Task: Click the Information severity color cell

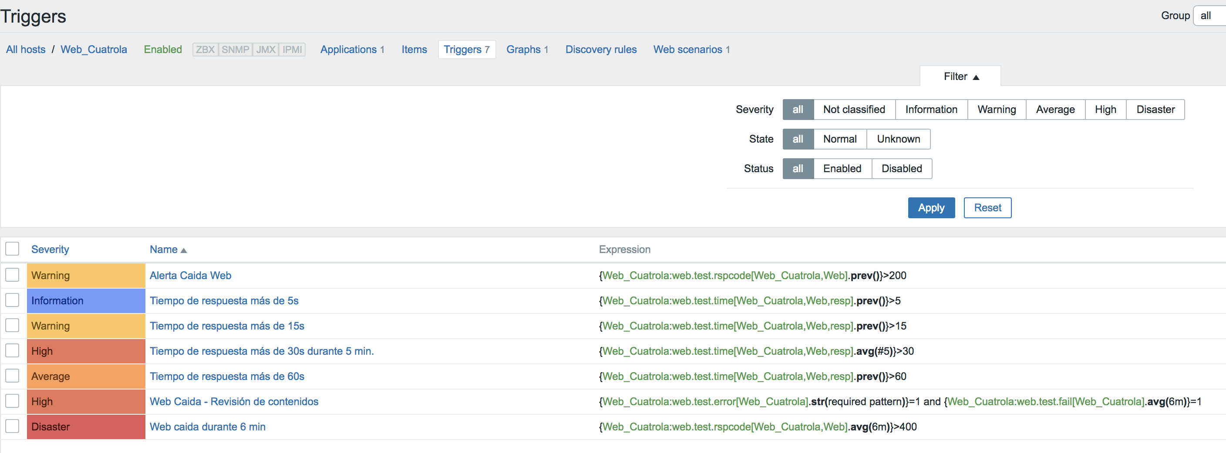Action: tap(86, 300)
